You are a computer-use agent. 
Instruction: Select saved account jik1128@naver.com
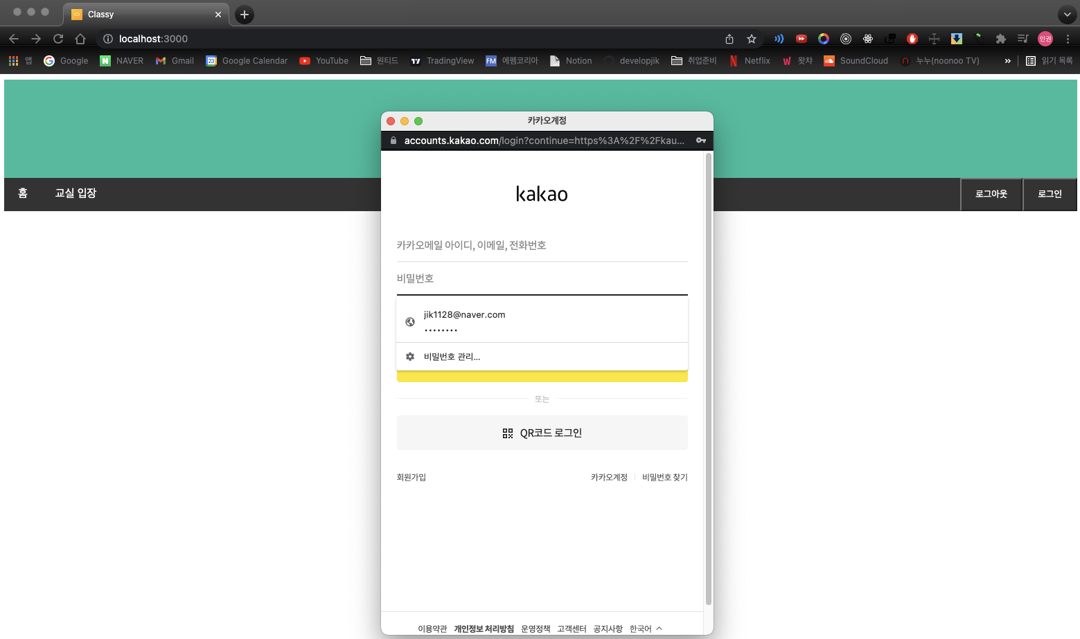[x=542, y=322]
